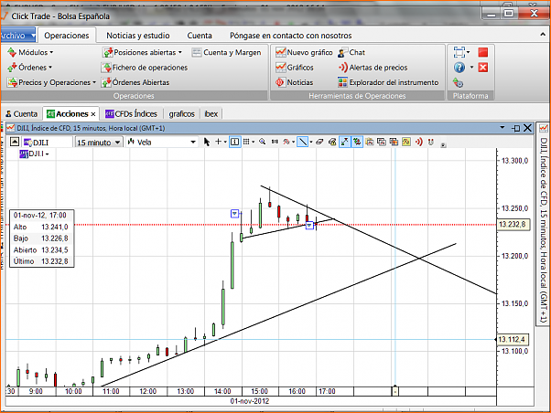This screenshot has width=551, height=413.
Task: Open the Órdenes dropdown
Action: (29, 67)
